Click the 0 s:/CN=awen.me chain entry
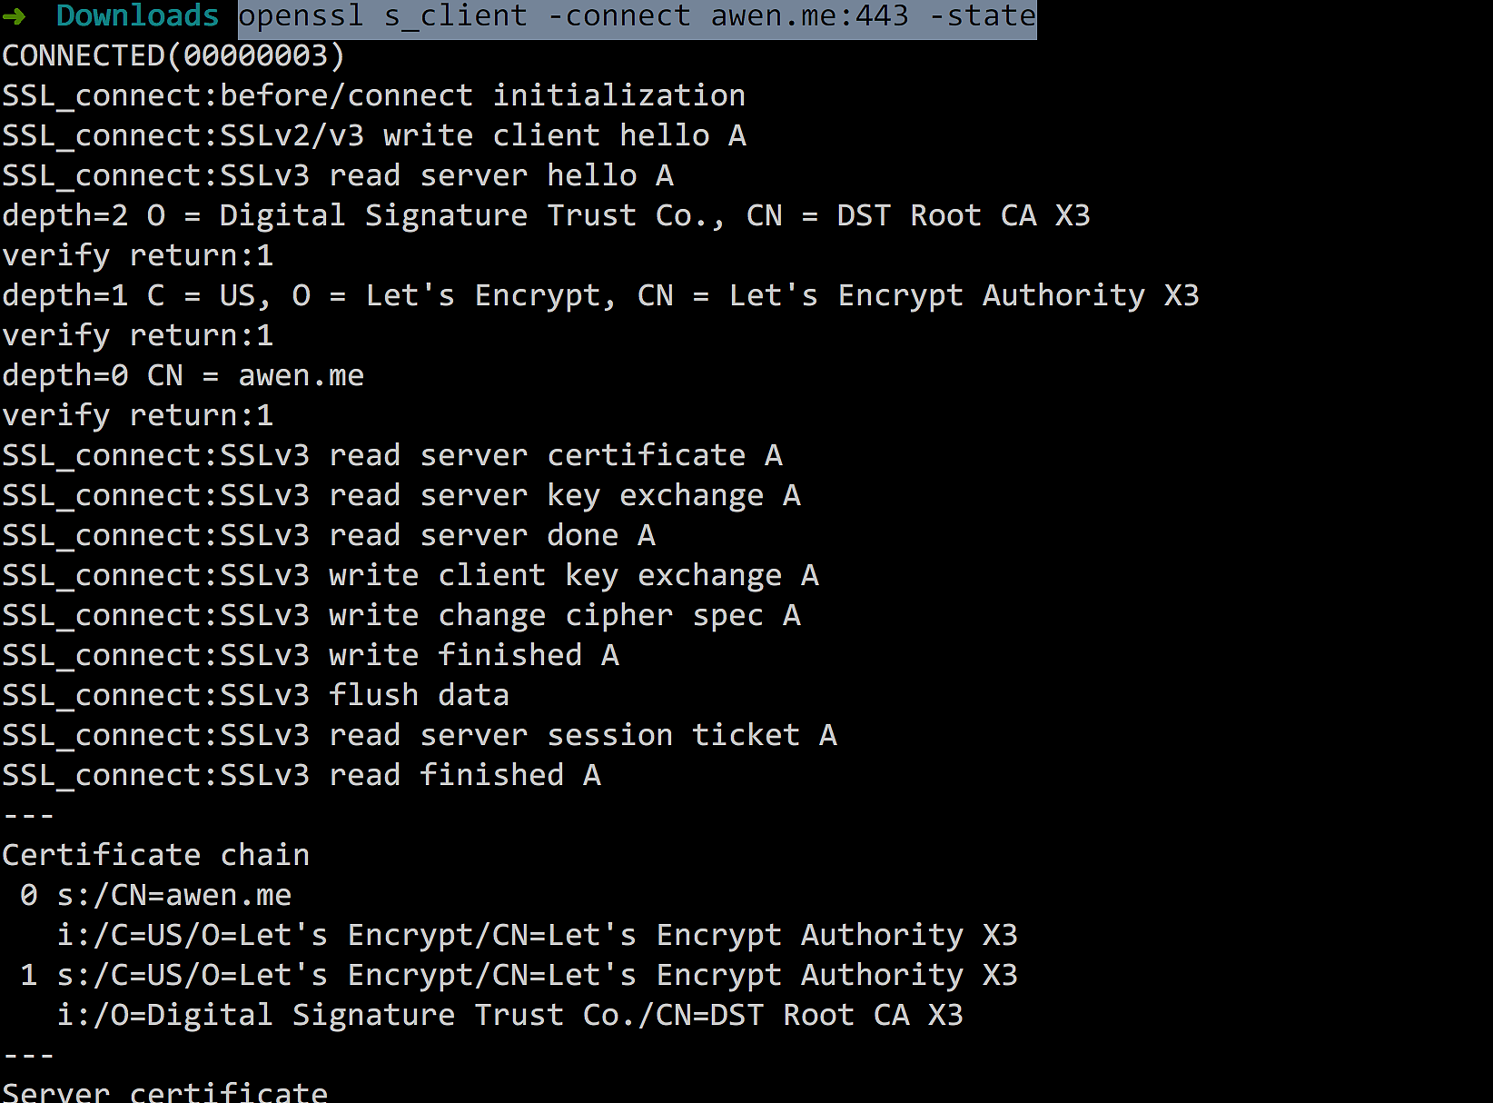Viewport: 1493px width, 1103px height. pos(155,895)
